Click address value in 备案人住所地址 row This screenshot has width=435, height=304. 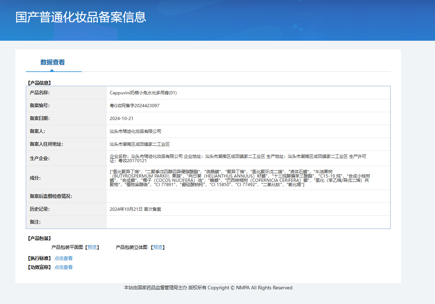(x=140, y=144)
